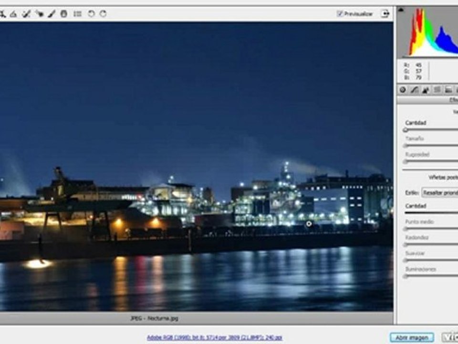458x344 pixels.
Task: Click the Redondez slider handle
Action: click(406, 245)
